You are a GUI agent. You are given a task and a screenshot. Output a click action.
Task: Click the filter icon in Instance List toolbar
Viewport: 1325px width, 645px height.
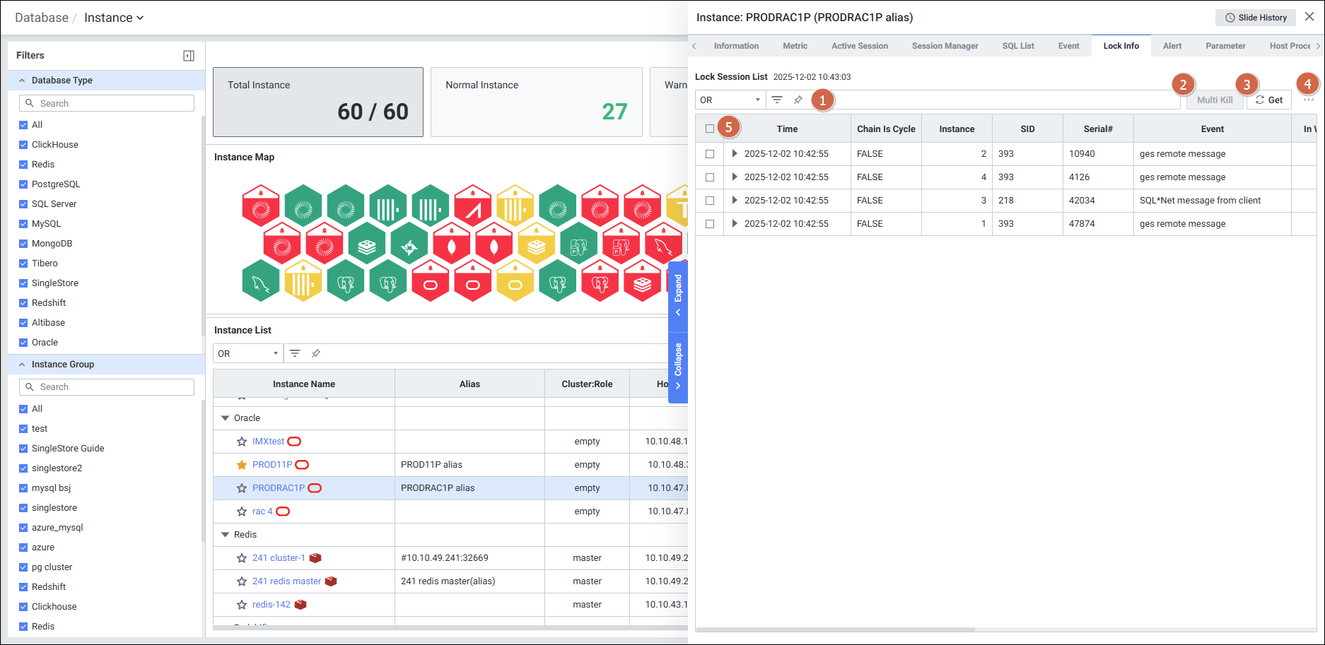click(295, 353)
